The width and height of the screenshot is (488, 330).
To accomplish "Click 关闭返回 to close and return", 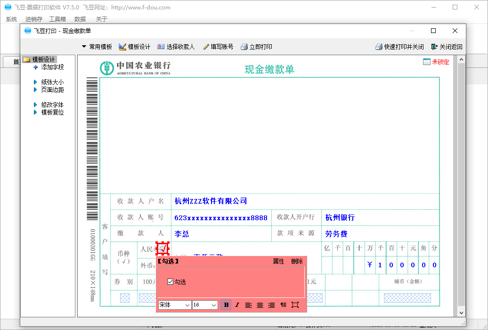I will [447, 47].
